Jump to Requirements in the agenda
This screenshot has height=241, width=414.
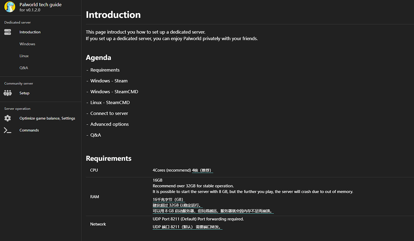105,70
